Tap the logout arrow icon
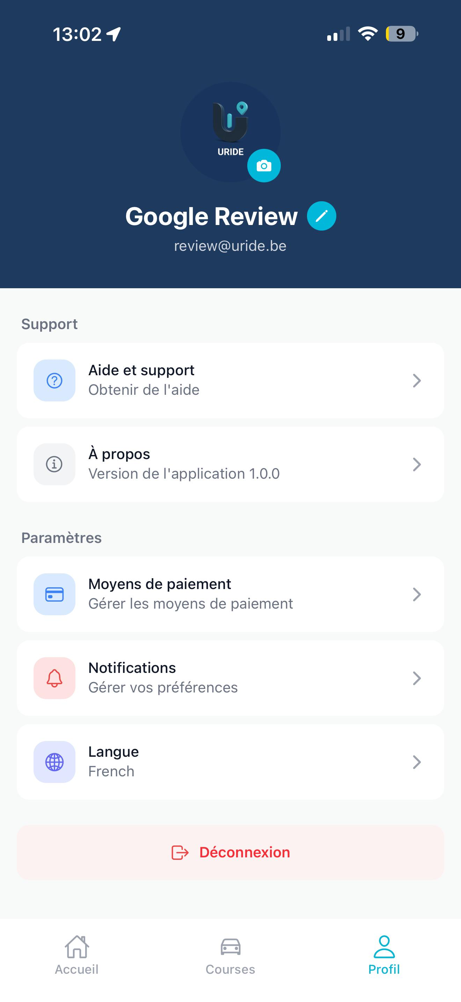 click(x=180, y=852)
